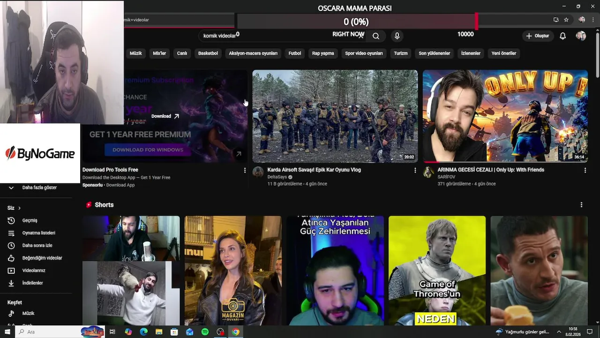Launch Copilot from the taskbar
The image size is (600, 338).
(128, 332)
